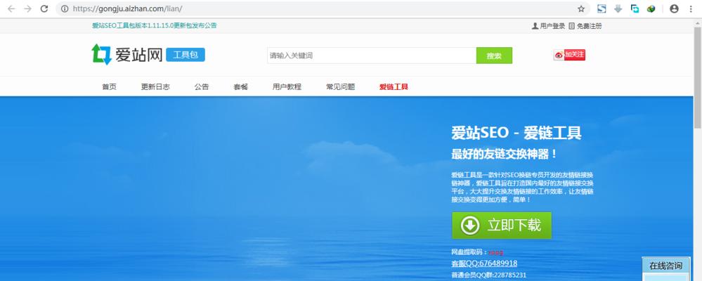This screenshot has width=702, height=281.
Task: Open the 在线咨询 chat widget
Action: [665, 266]
